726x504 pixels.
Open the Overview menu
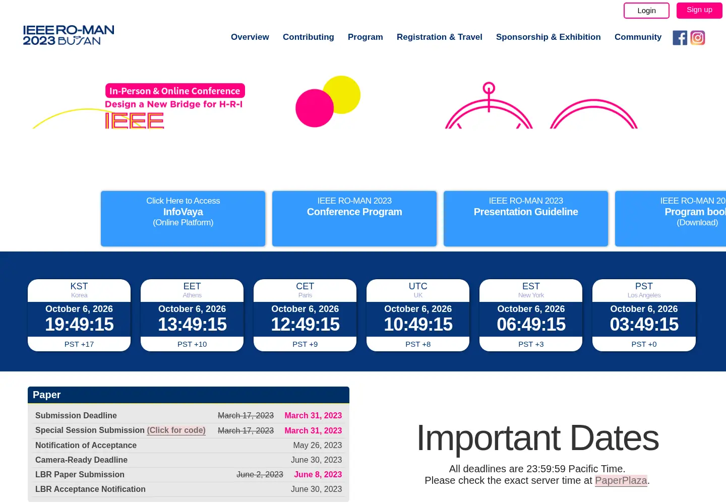[x=250, y=37]
